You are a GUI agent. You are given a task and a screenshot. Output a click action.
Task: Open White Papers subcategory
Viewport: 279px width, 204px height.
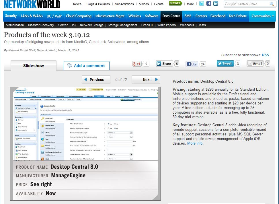pos(166,25)
